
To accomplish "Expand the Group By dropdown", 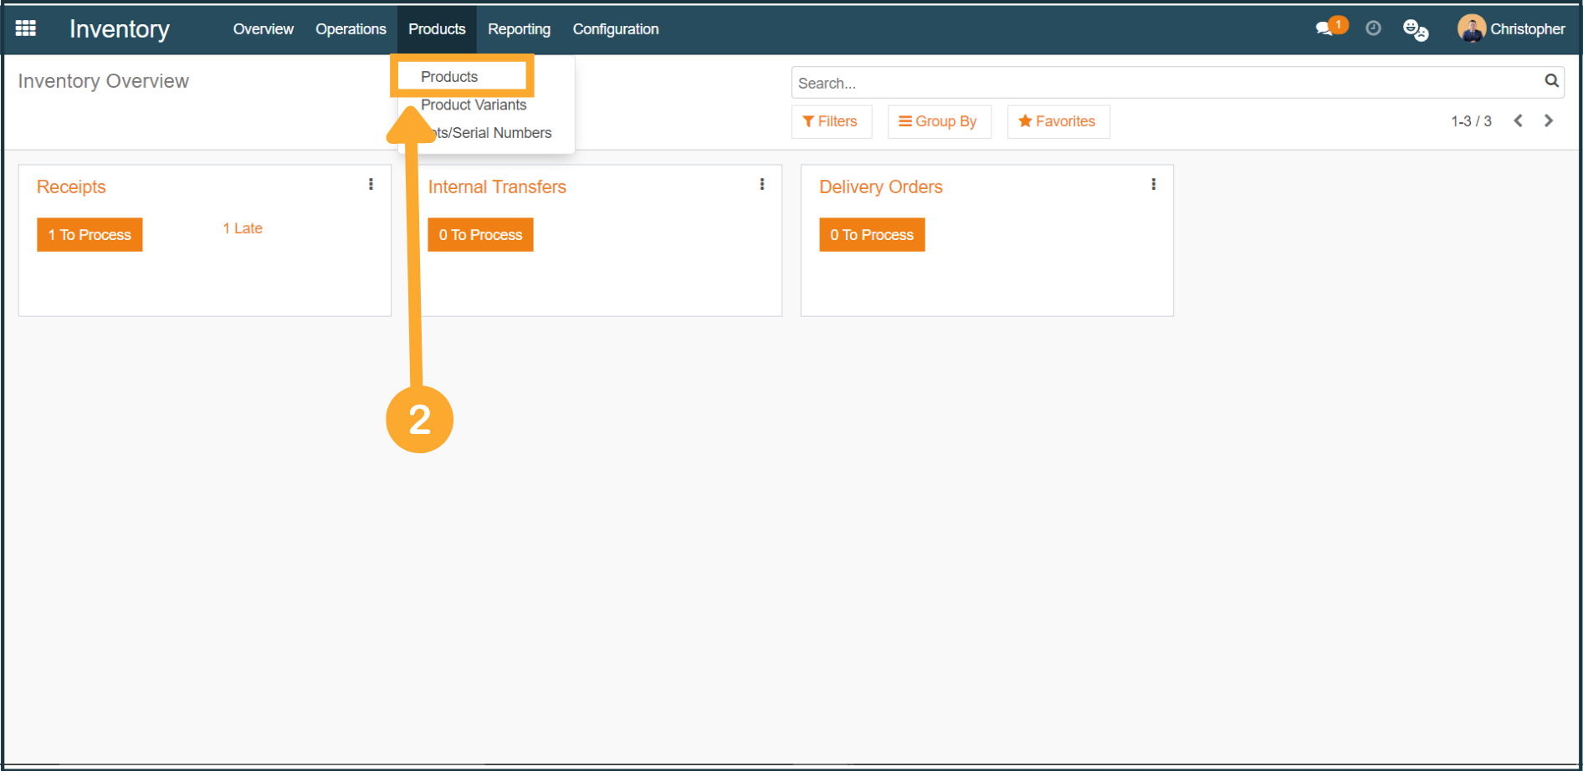I will point(939,121).
